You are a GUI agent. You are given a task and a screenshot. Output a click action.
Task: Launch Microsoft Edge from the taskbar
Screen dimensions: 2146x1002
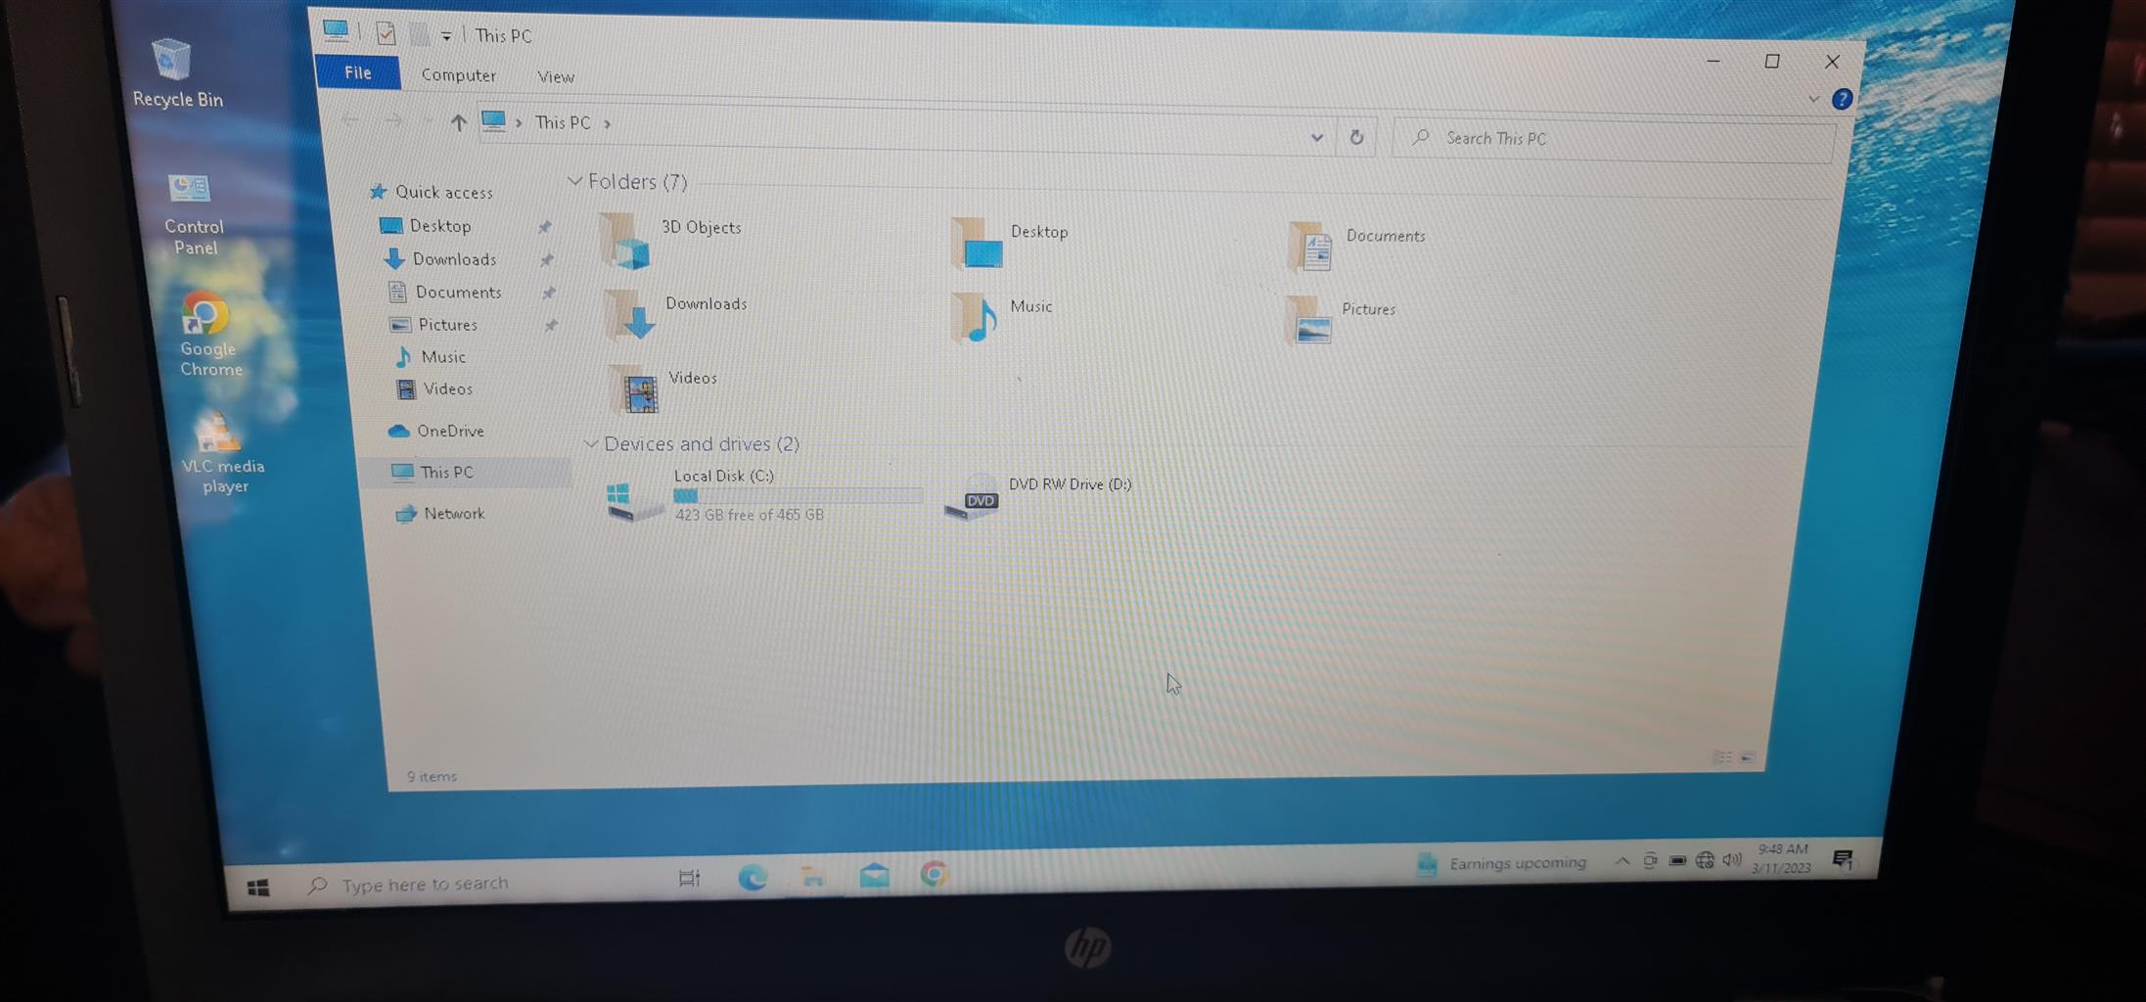coord(752,877)
